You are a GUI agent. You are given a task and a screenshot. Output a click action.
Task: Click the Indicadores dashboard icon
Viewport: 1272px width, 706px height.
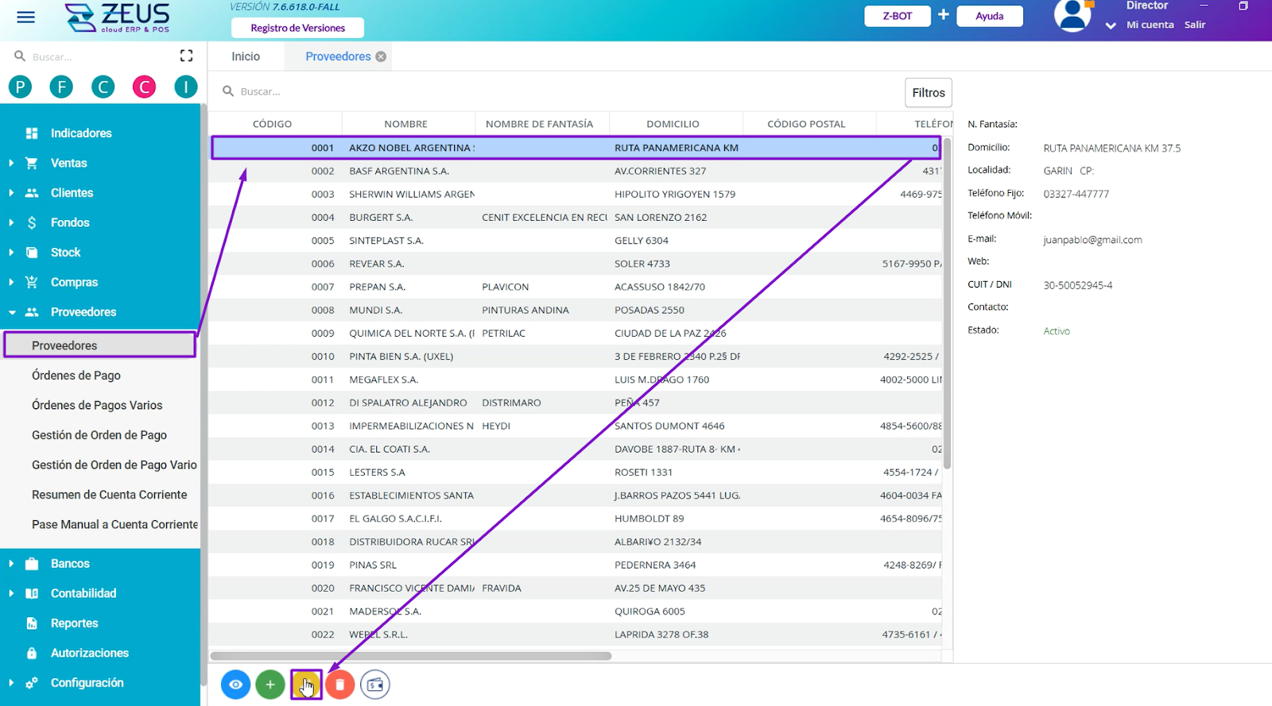[32, 133]
